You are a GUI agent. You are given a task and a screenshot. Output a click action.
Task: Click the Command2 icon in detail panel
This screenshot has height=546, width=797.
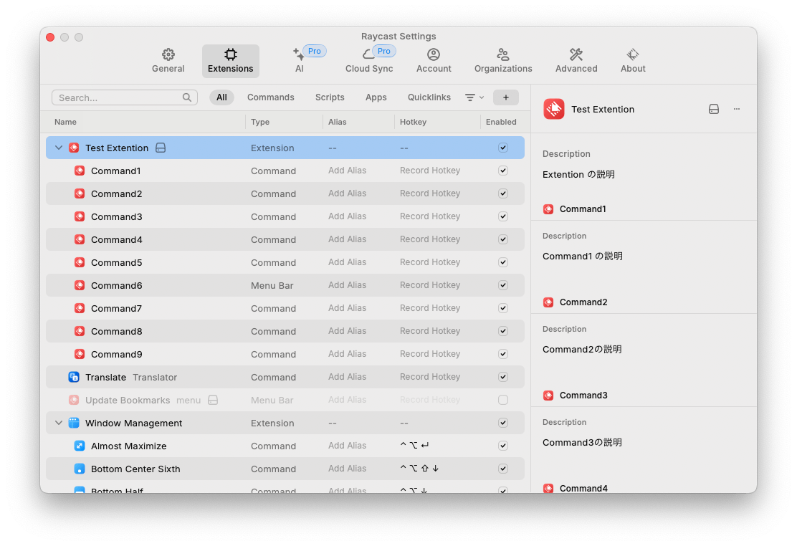click(x=548, y=302)
